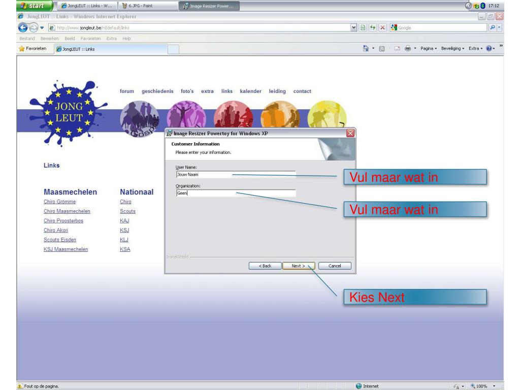520x390 pixels.
Task: Click the Bluetooth icon in the system tray
Action: click(x=483, y=6)
